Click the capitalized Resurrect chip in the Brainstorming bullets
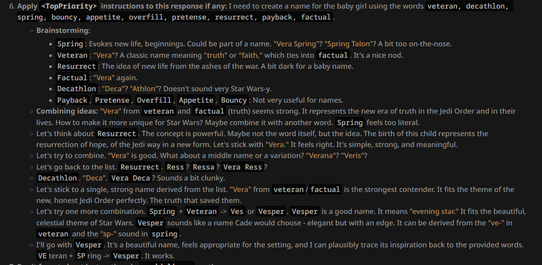The height and width of the screenshot is (265, 542). pyautogui.click(x=76, y=66)
